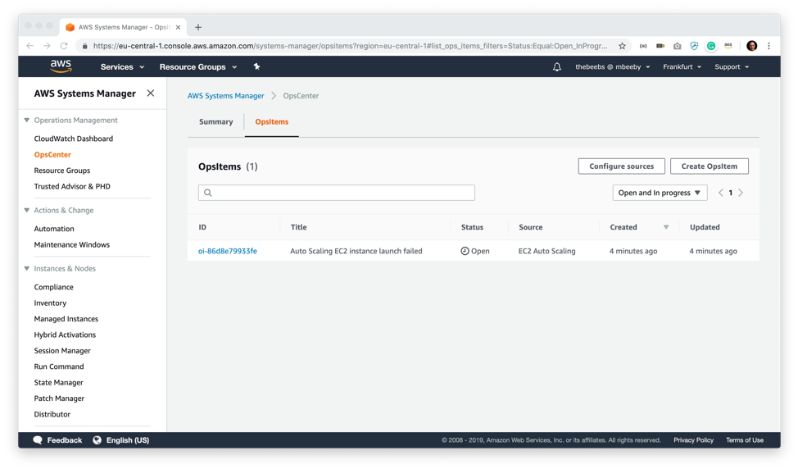The image size is (798, 469).
Task: Click the search magnifier icon in OpsItems
Action: (207, 193)
